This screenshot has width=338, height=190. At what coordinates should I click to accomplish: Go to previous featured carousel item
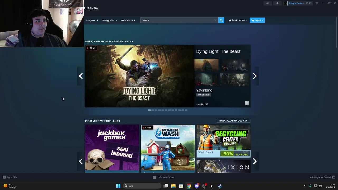click(81, 76)
